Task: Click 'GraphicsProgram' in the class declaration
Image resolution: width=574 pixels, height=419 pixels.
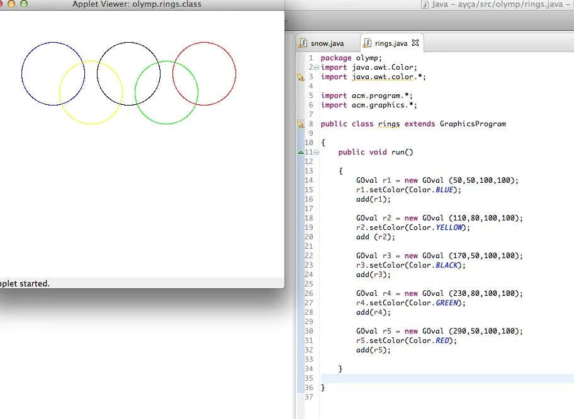Action: tap(473, 124)
